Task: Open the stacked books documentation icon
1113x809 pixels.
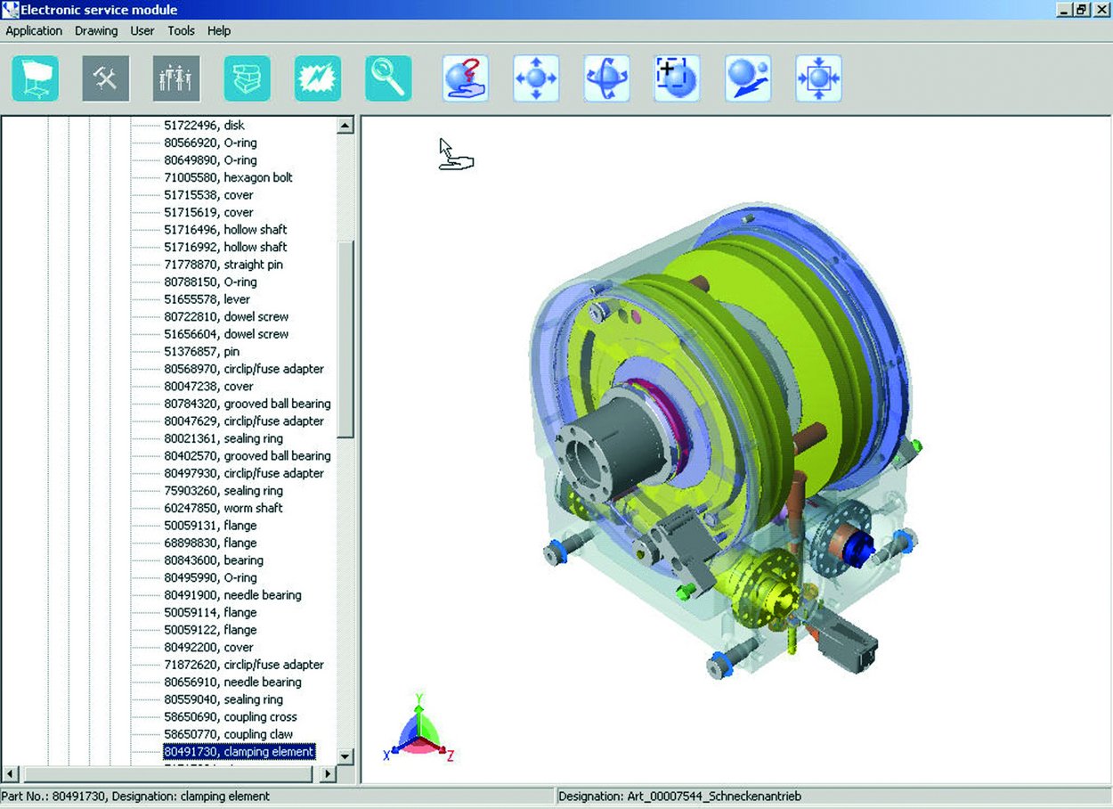Action: 247,78
